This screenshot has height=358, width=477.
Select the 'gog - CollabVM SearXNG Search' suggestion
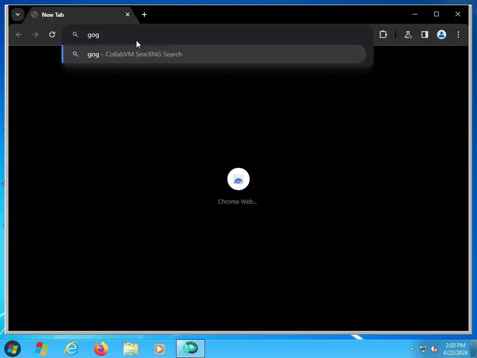(214, 54)
